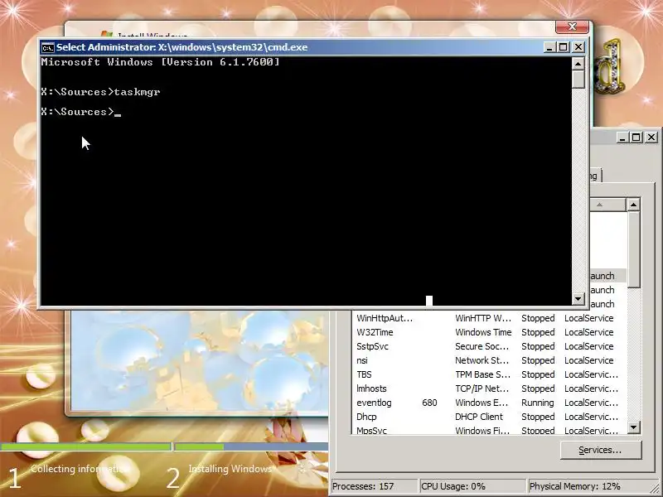Screen dimensions: 663x497
Task: Close the Administrator cmd.exe window
Action: point(578,47)
